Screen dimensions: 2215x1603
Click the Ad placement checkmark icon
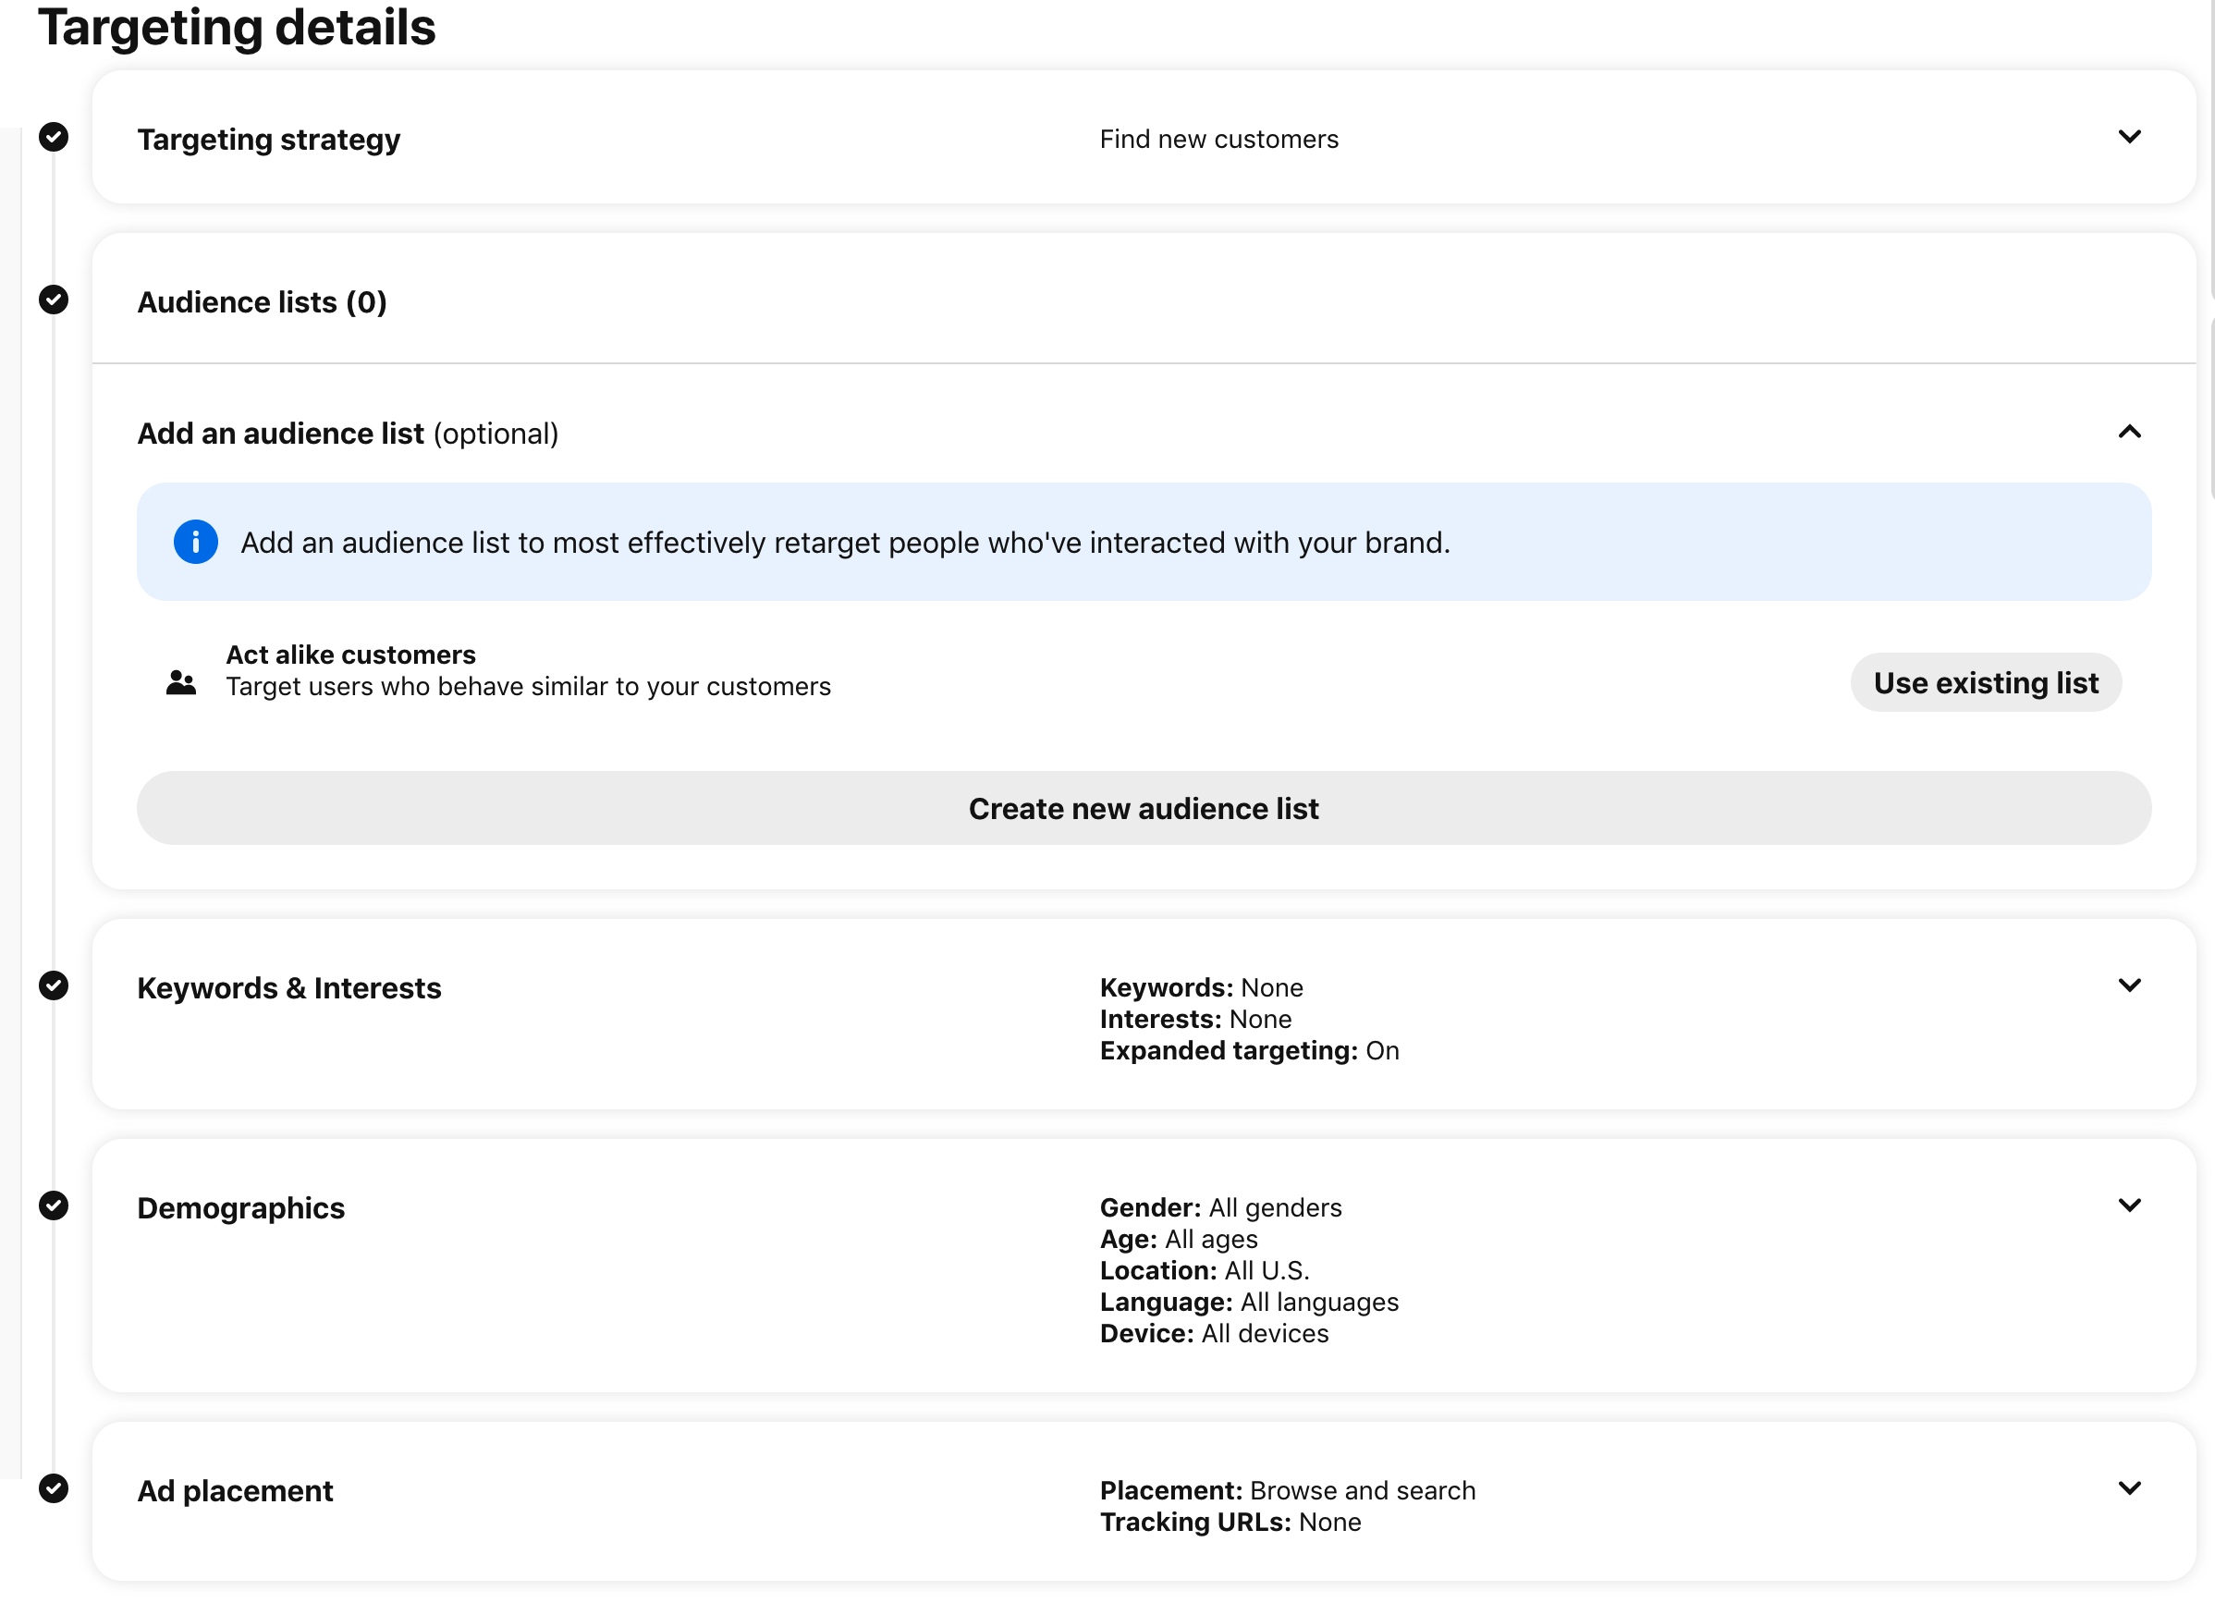click(54, 1487)
